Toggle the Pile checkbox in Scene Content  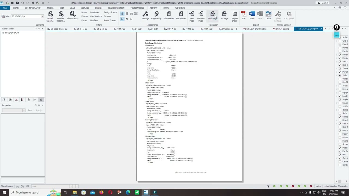(340, 155)
